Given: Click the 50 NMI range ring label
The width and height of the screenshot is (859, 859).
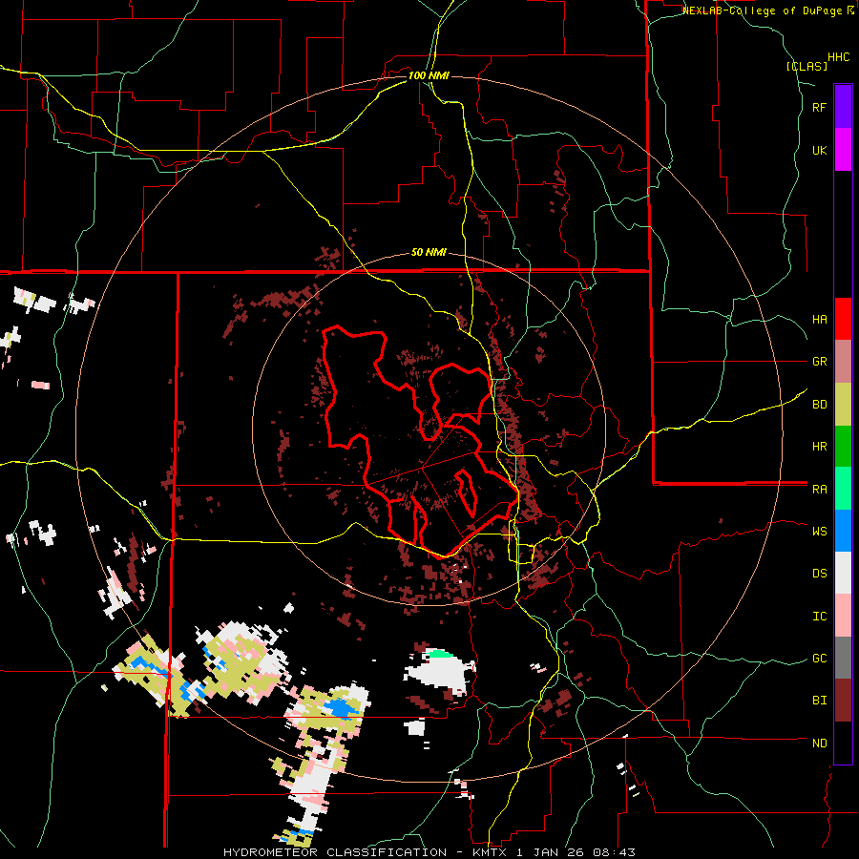Looking at the screenshot, I should point(429,252).
